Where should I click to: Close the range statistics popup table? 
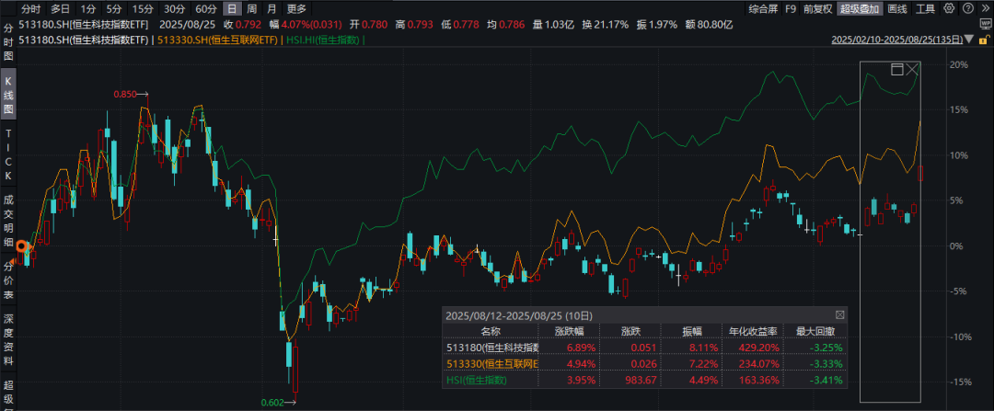coord(840,314)
